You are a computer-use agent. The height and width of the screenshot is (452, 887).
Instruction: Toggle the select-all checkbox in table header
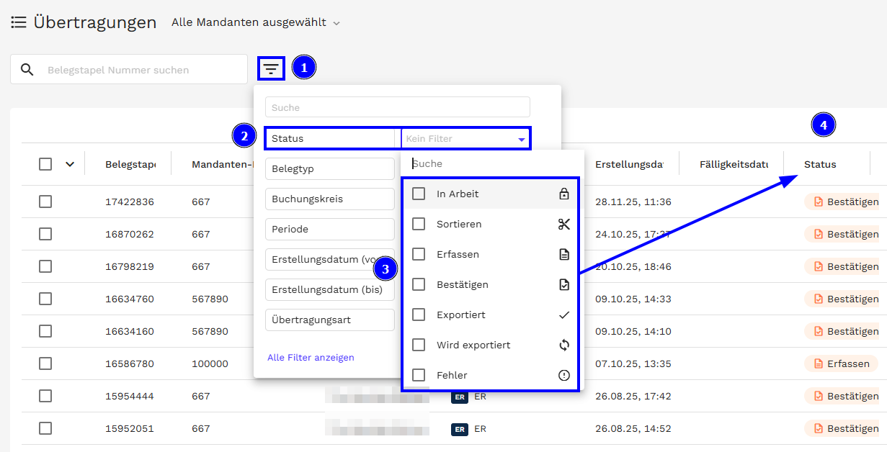tap(45, 164)
